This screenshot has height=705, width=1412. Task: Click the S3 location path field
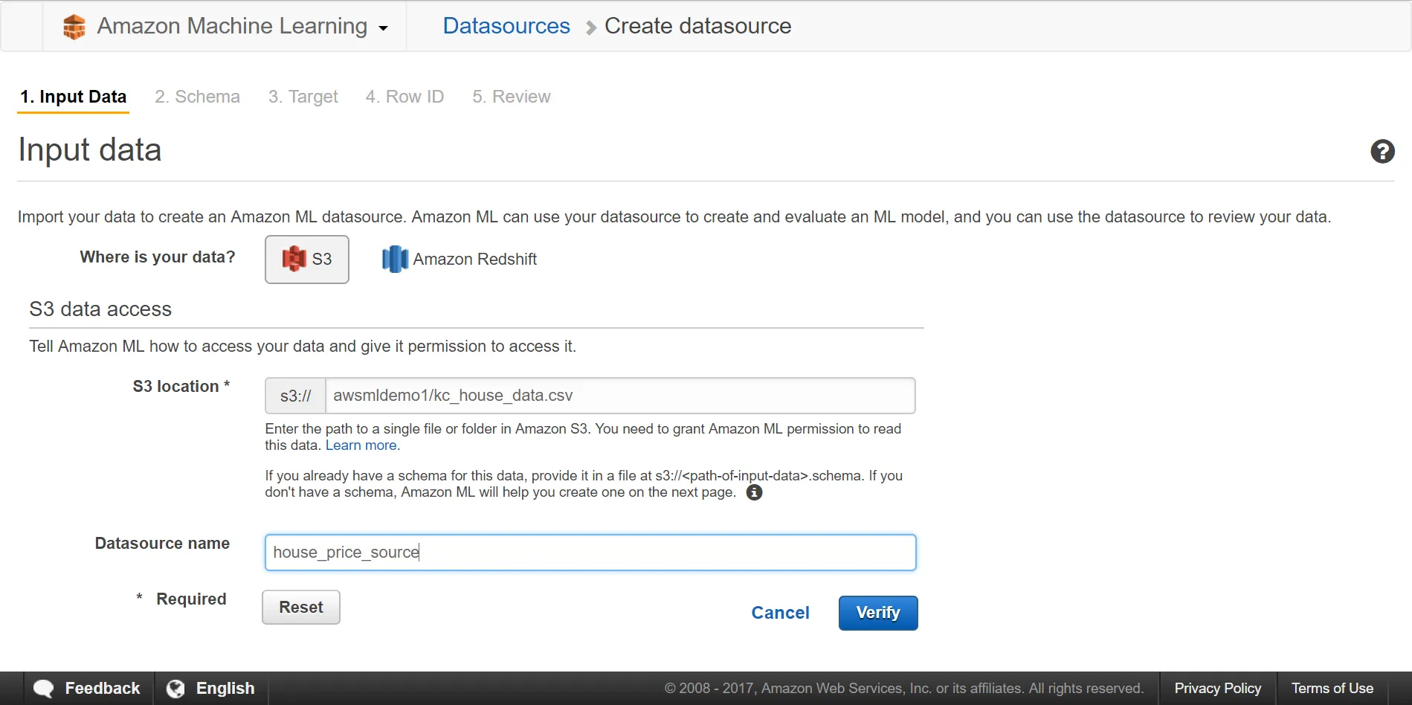620,396
